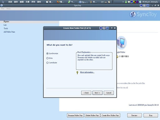Click the clock showing 05:46 pm
Viewport: 160px width, 120px height.
150,2
